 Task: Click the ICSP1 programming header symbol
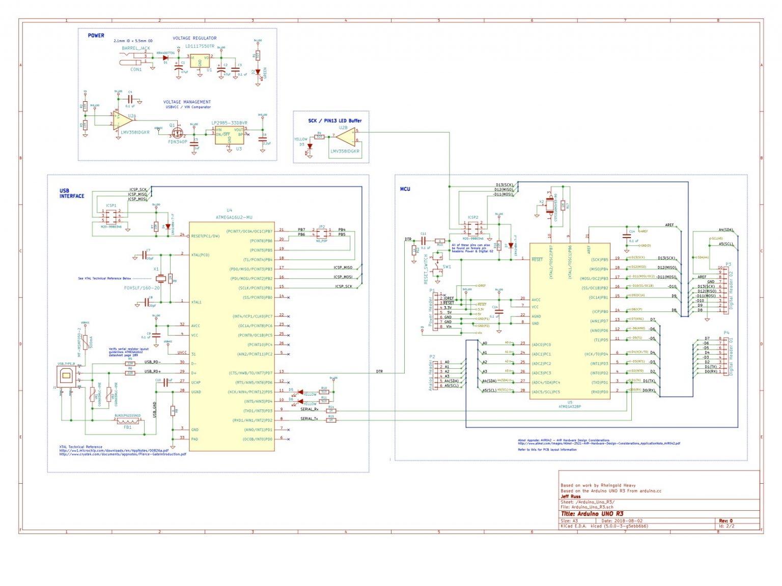[111, 218]
